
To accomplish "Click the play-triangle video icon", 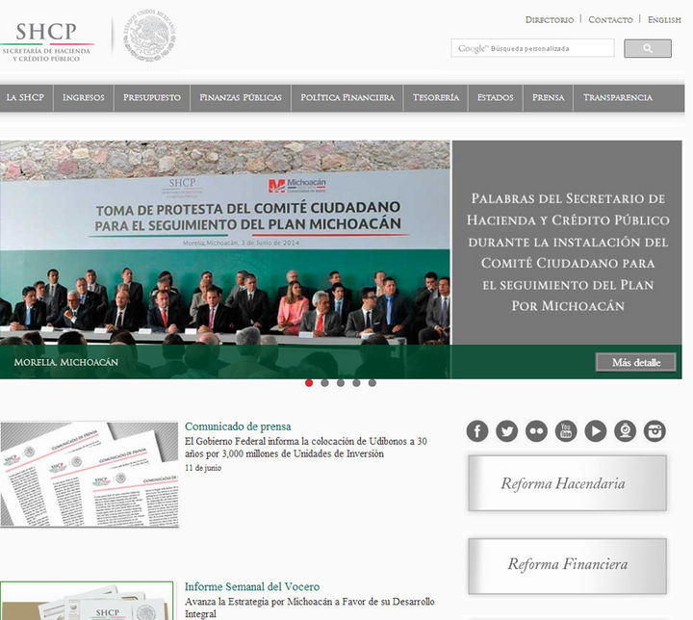I will 596,431.
